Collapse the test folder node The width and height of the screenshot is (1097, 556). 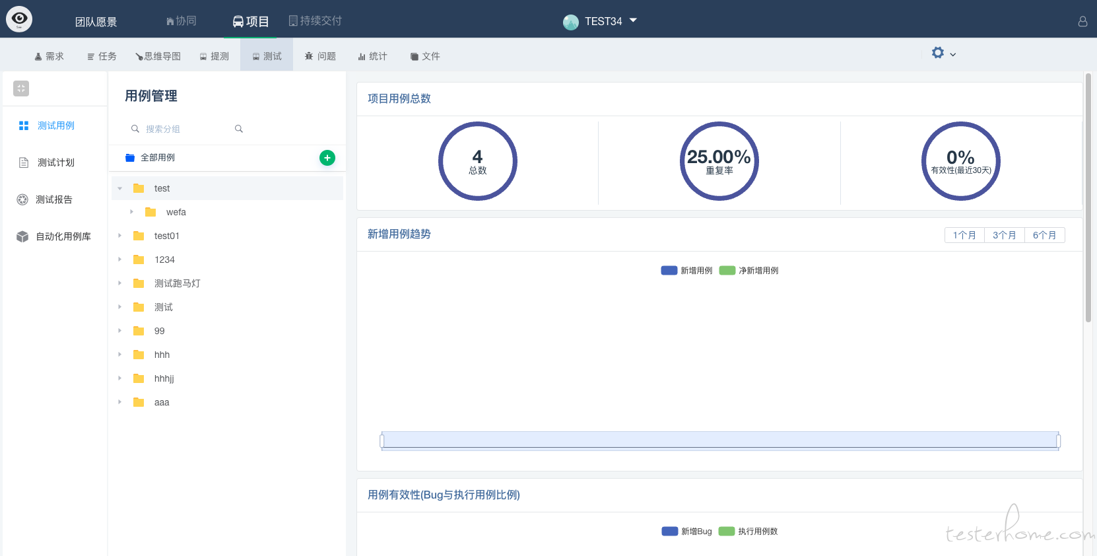pos(120,188)
